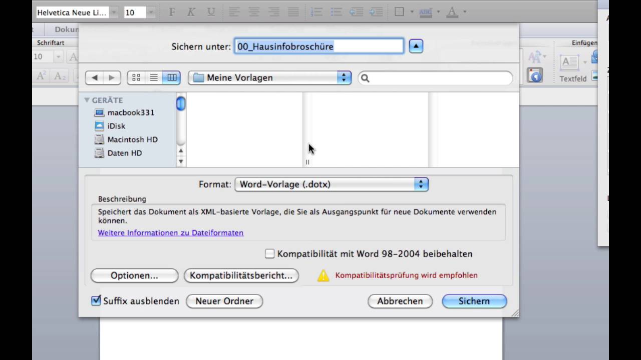Increase paragraph indent
This screenshot has height=360, width=641.
[x=376, y=12]
